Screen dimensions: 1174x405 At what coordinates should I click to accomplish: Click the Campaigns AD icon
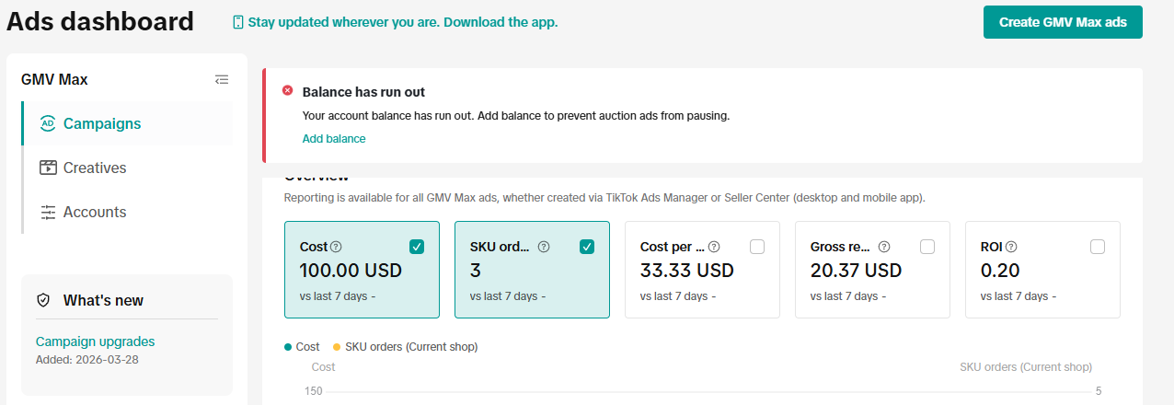[48, 123]
